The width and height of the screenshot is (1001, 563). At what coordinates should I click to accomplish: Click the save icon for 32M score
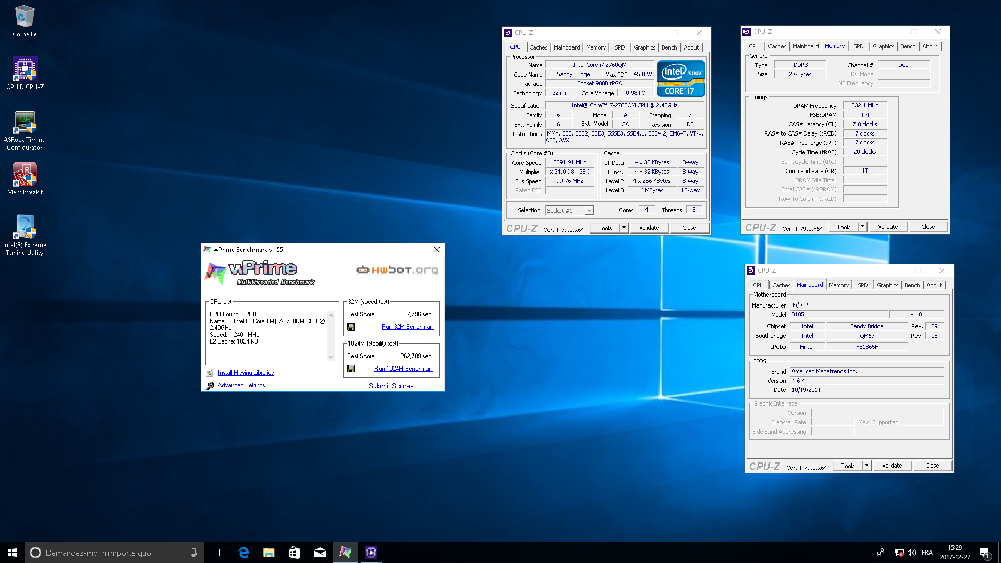pos(351,327)
